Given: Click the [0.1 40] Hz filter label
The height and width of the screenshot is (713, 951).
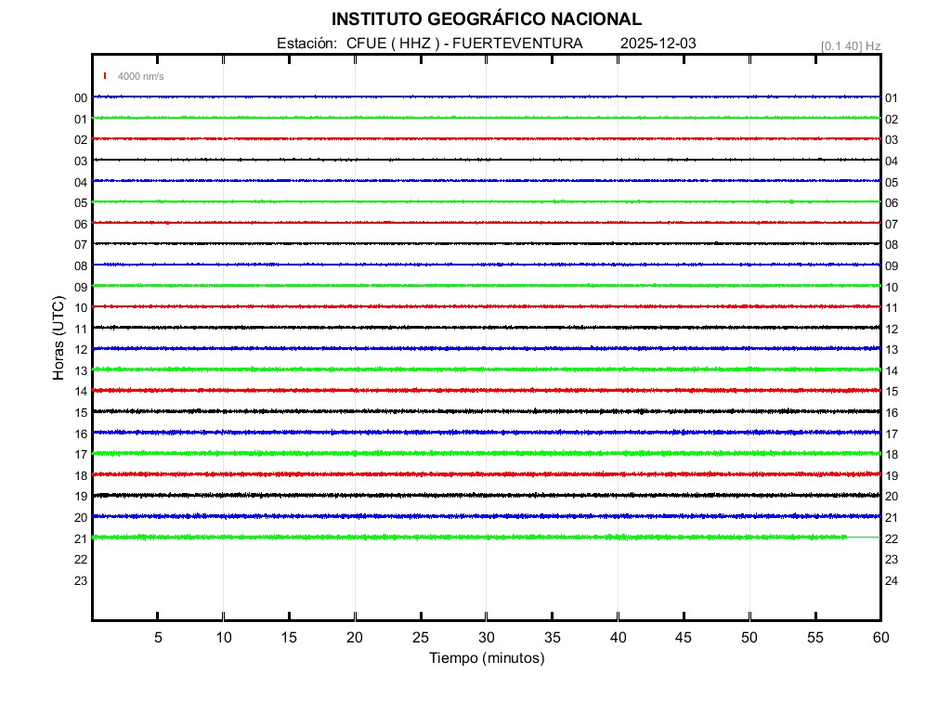Looking at the screenshot, I should (x=850, y=45).
